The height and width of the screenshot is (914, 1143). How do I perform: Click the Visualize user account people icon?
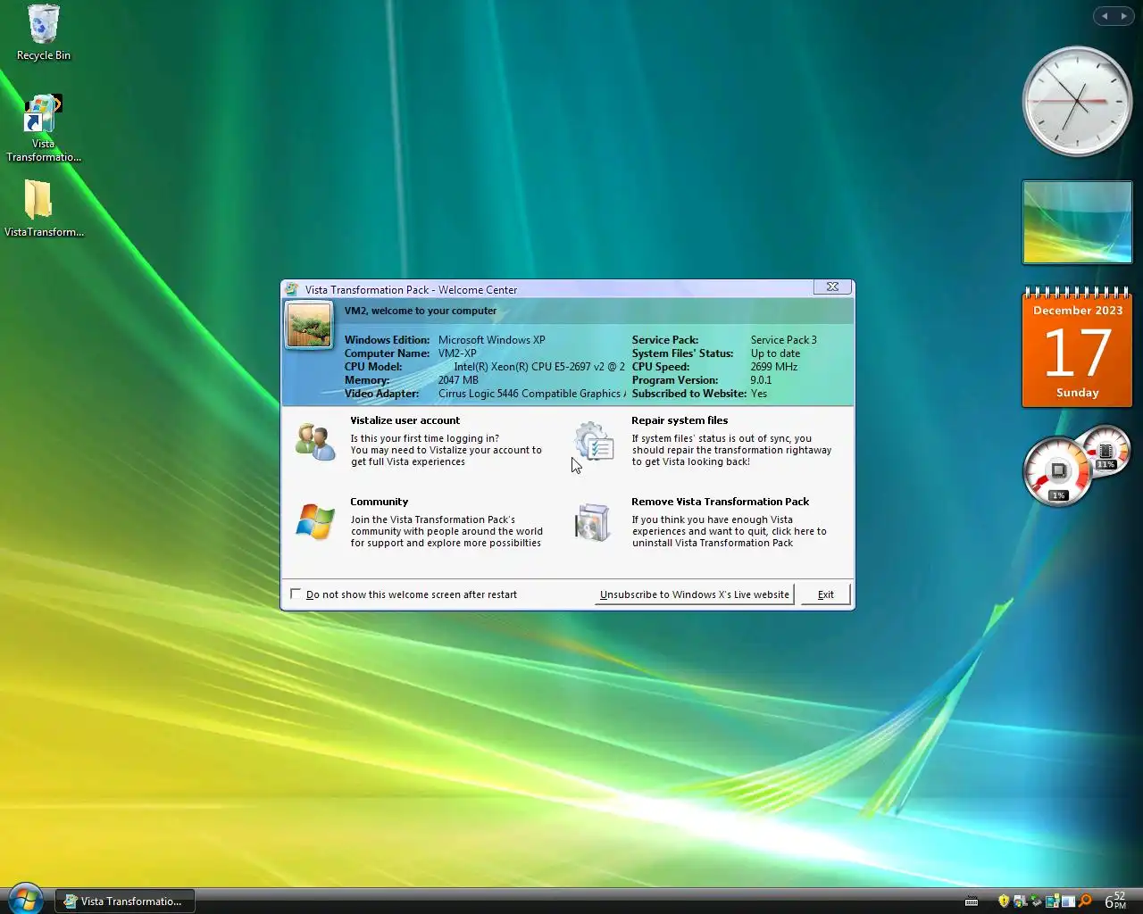pos(315,442)
